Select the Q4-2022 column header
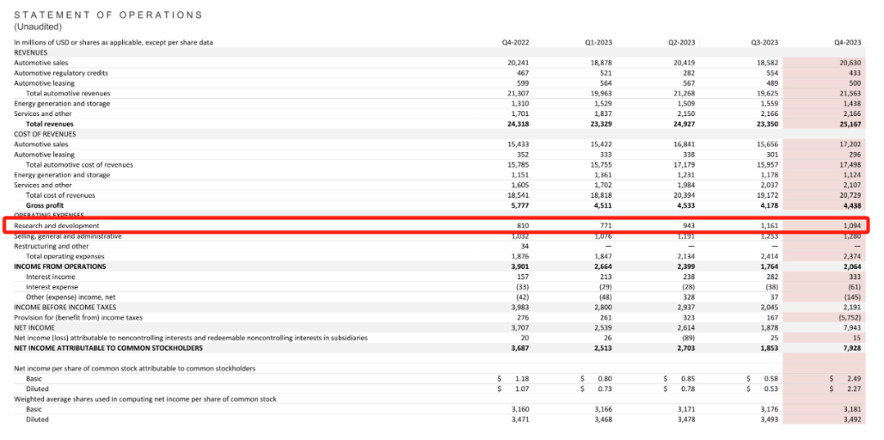This screenshot has height=440, width=884. pyautogui.click(x=516, y=43)
